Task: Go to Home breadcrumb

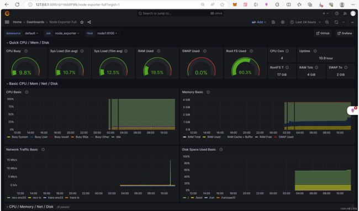Action: pos(17,22)
